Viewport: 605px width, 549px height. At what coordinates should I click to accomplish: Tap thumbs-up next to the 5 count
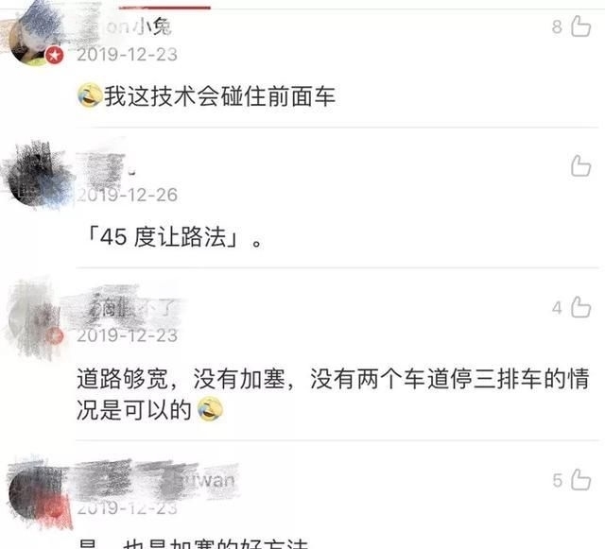[x=580, y=480]
